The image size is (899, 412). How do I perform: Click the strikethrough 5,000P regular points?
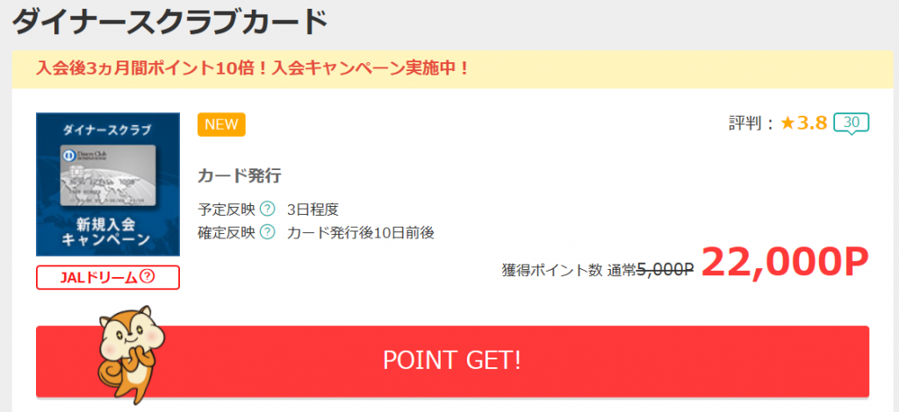click(665, 269)
